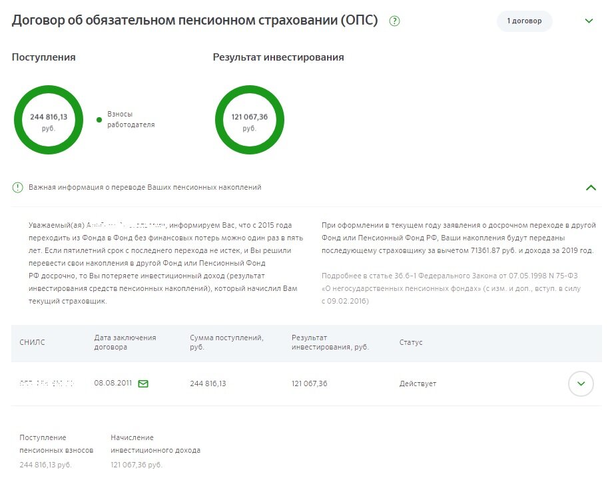Open the question mark help icon beside ОПС

(394, 21)
